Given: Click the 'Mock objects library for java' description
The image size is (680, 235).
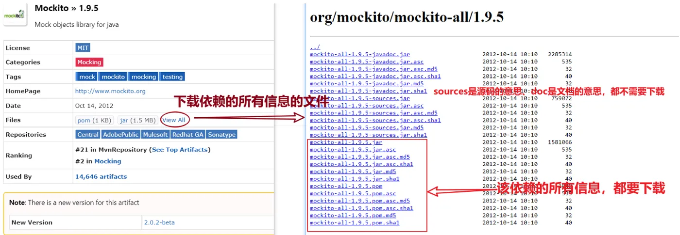Looking at the screenshot, I should click(x=77, y=24).
